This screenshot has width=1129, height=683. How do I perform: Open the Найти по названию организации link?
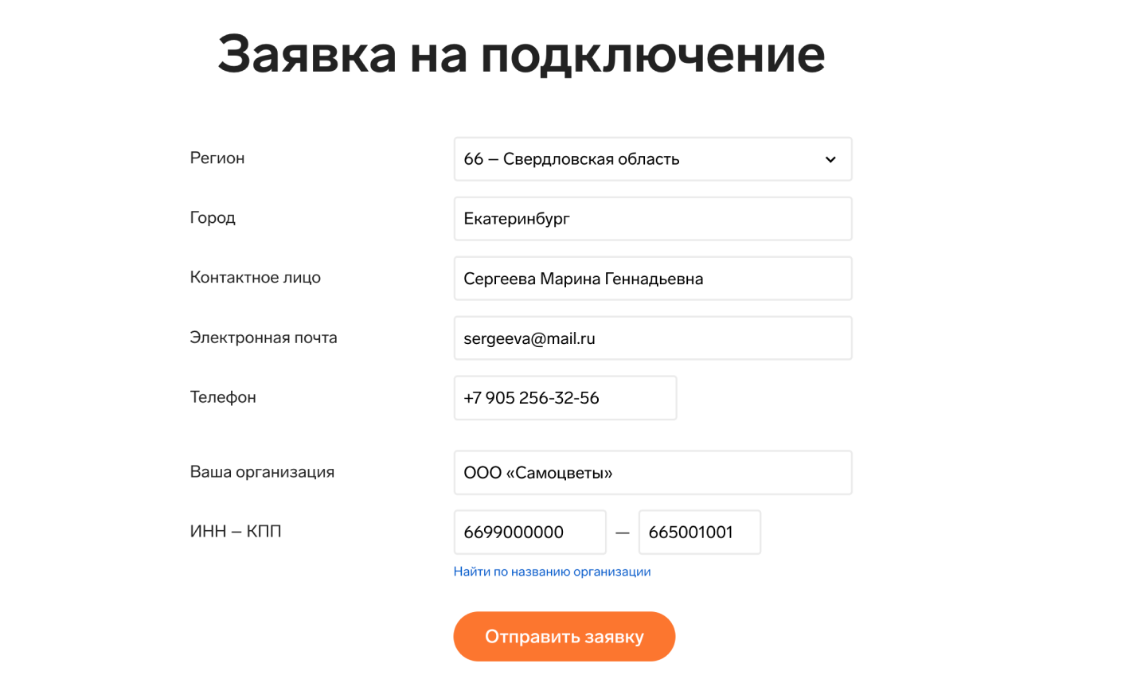click(x=552, y=572)
